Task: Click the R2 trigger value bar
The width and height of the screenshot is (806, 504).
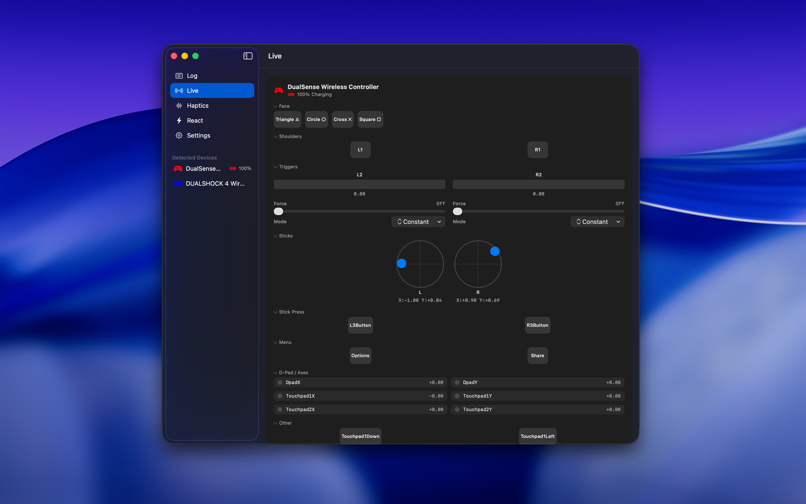Action: pos(538,184)
